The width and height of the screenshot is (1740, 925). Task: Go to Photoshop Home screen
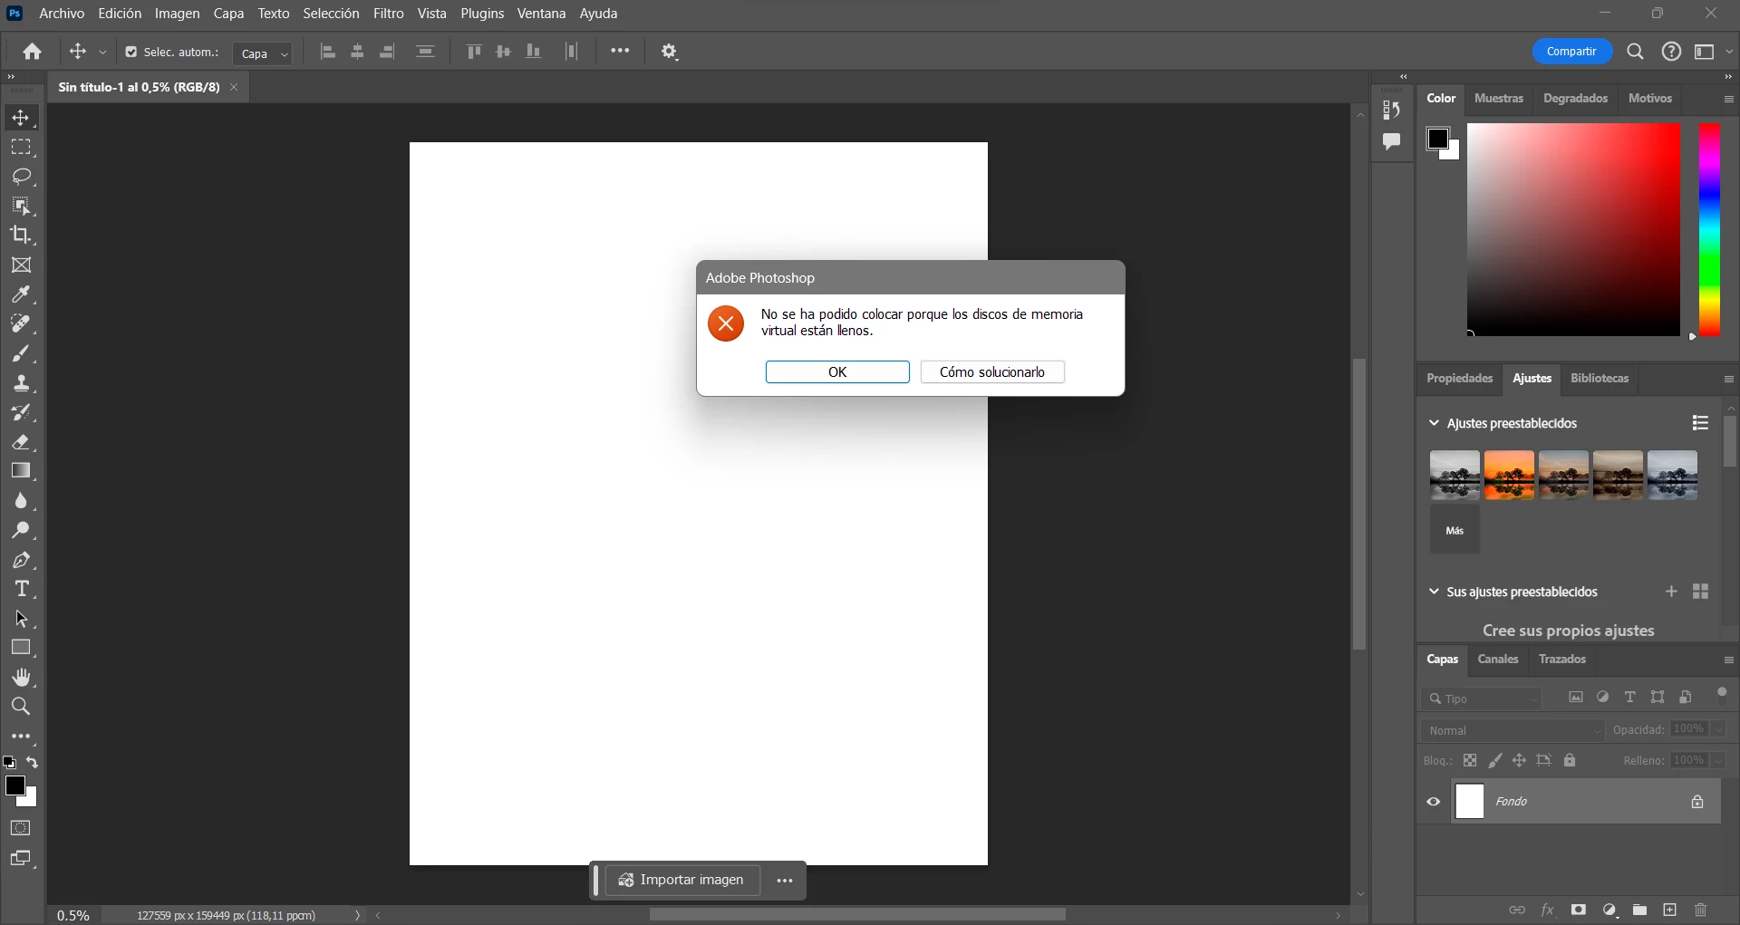click(33, 52)
